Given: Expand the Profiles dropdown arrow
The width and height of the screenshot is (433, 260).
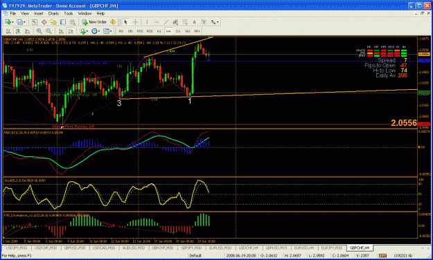Looking at the screenshot, I should point(24,22).
